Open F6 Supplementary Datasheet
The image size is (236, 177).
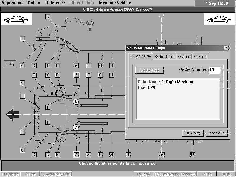175,174
